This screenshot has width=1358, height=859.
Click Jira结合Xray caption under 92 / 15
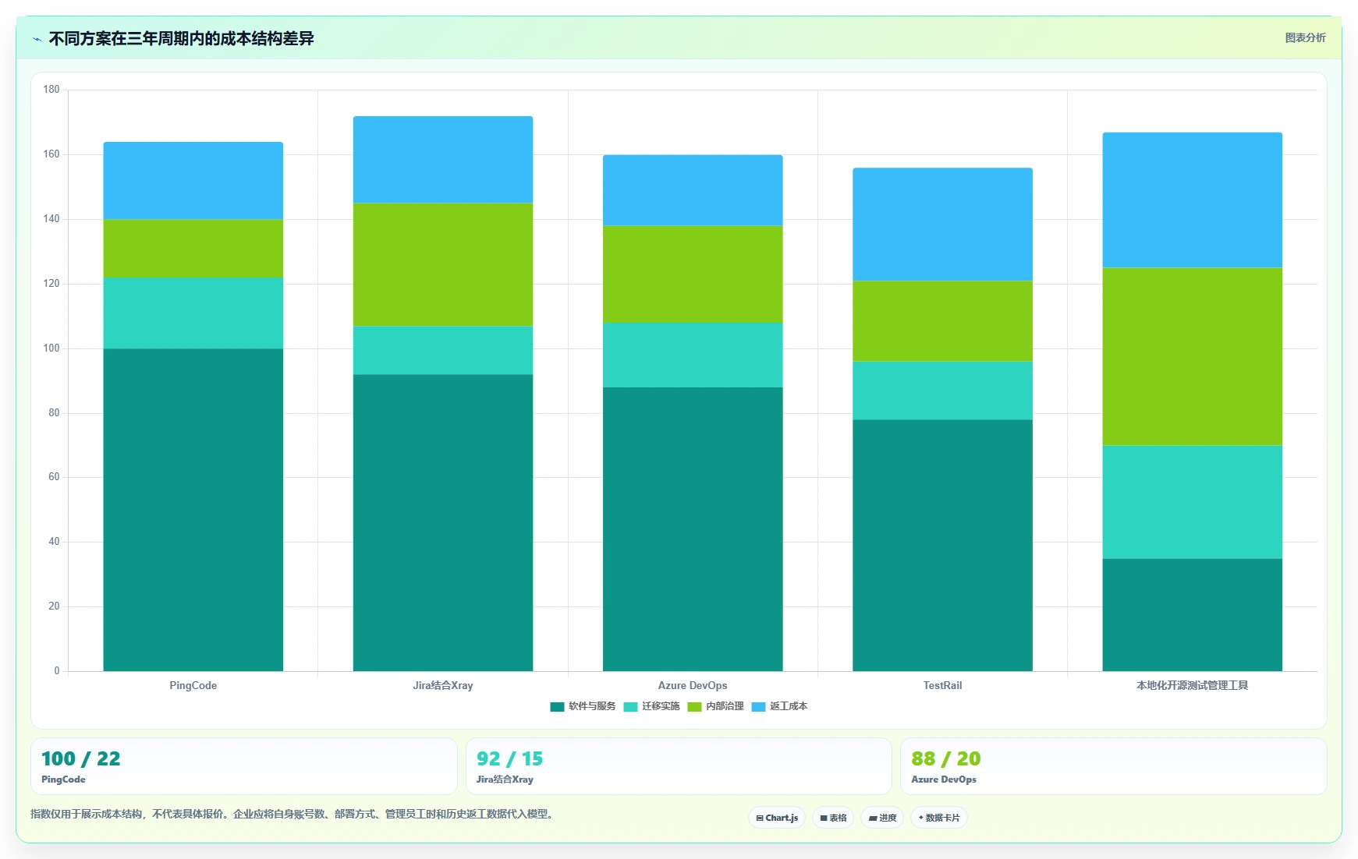click(x=505, y=779)
